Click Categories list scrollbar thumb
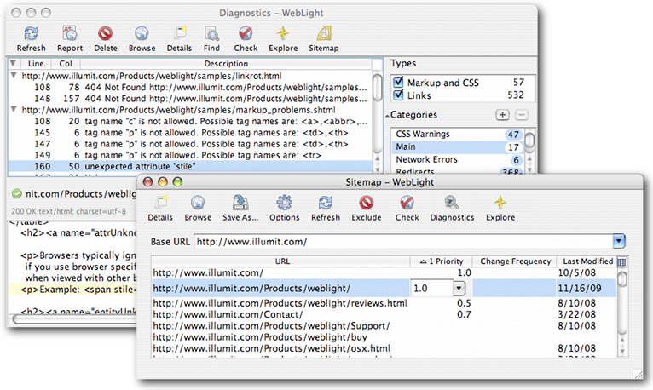Viewport: 653px width, 390px height. tap(529, 141)
